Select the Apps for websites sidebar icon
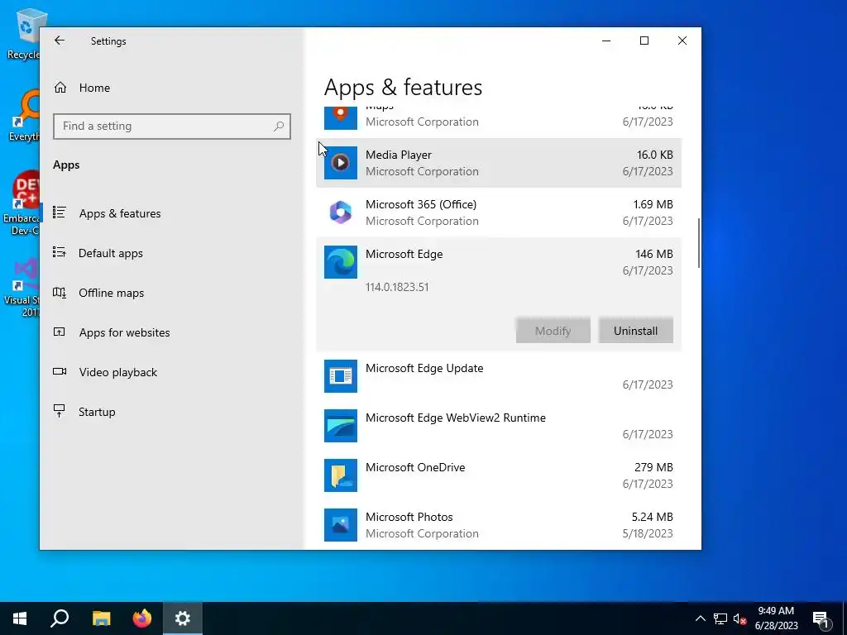Viewport: 847px width, 635px height. (x=60, y=332)
